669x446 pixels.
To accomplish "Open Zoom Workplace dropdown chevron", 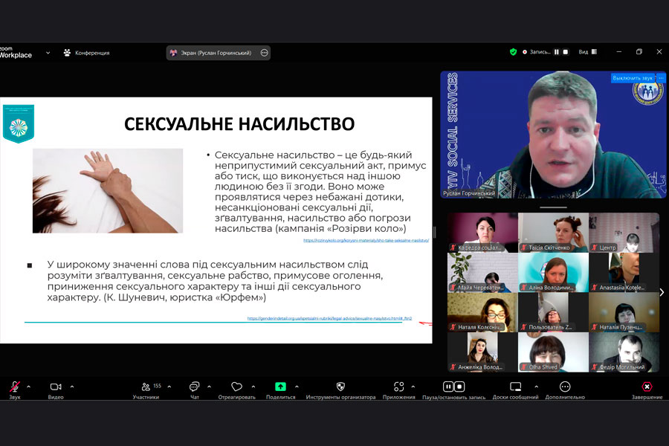I will tap(48, 53).
